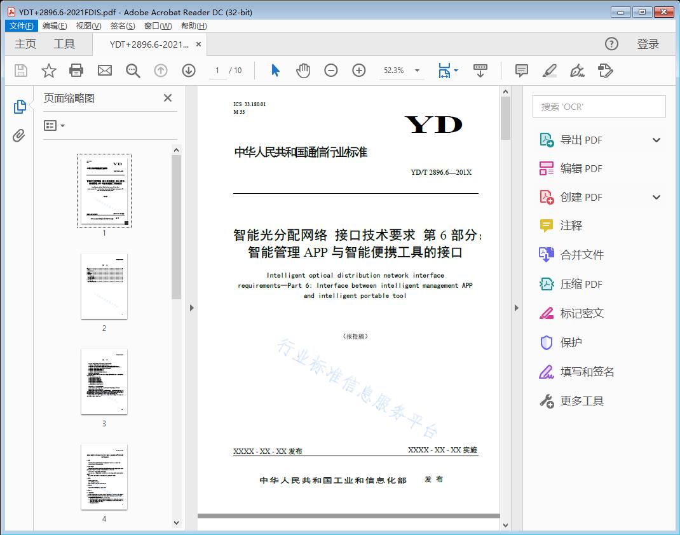Open the Print dialog via printer icon
Viewport: 680px width, 535px height.
click(76, 71)
